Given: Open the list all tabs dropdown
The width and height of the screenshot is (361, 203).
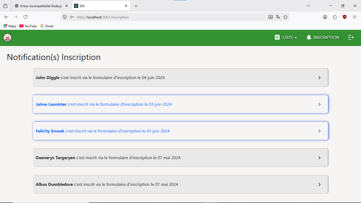Looking at the screenshot, I should click(309, 6).
